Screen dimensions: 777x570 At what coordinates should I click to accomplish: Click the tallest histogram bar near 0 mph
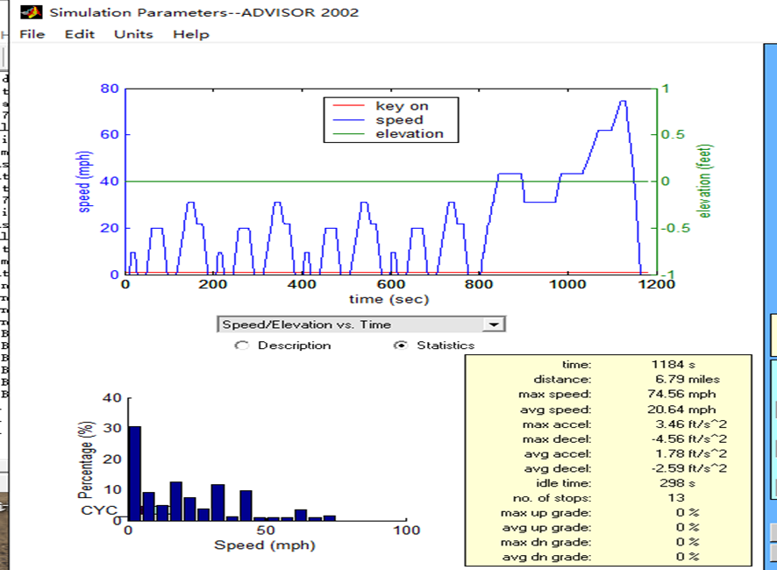[x=134, y=474]
